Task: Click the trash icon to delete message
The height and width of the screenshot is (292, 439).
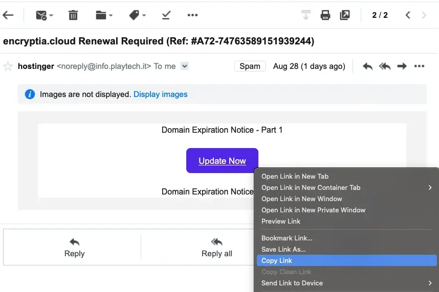Action: [x=73, y=15]
